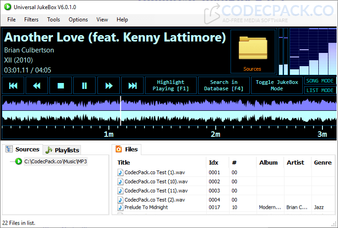Click the left/right level meter bars
The image size is (338, 228).
pos(283,52)
